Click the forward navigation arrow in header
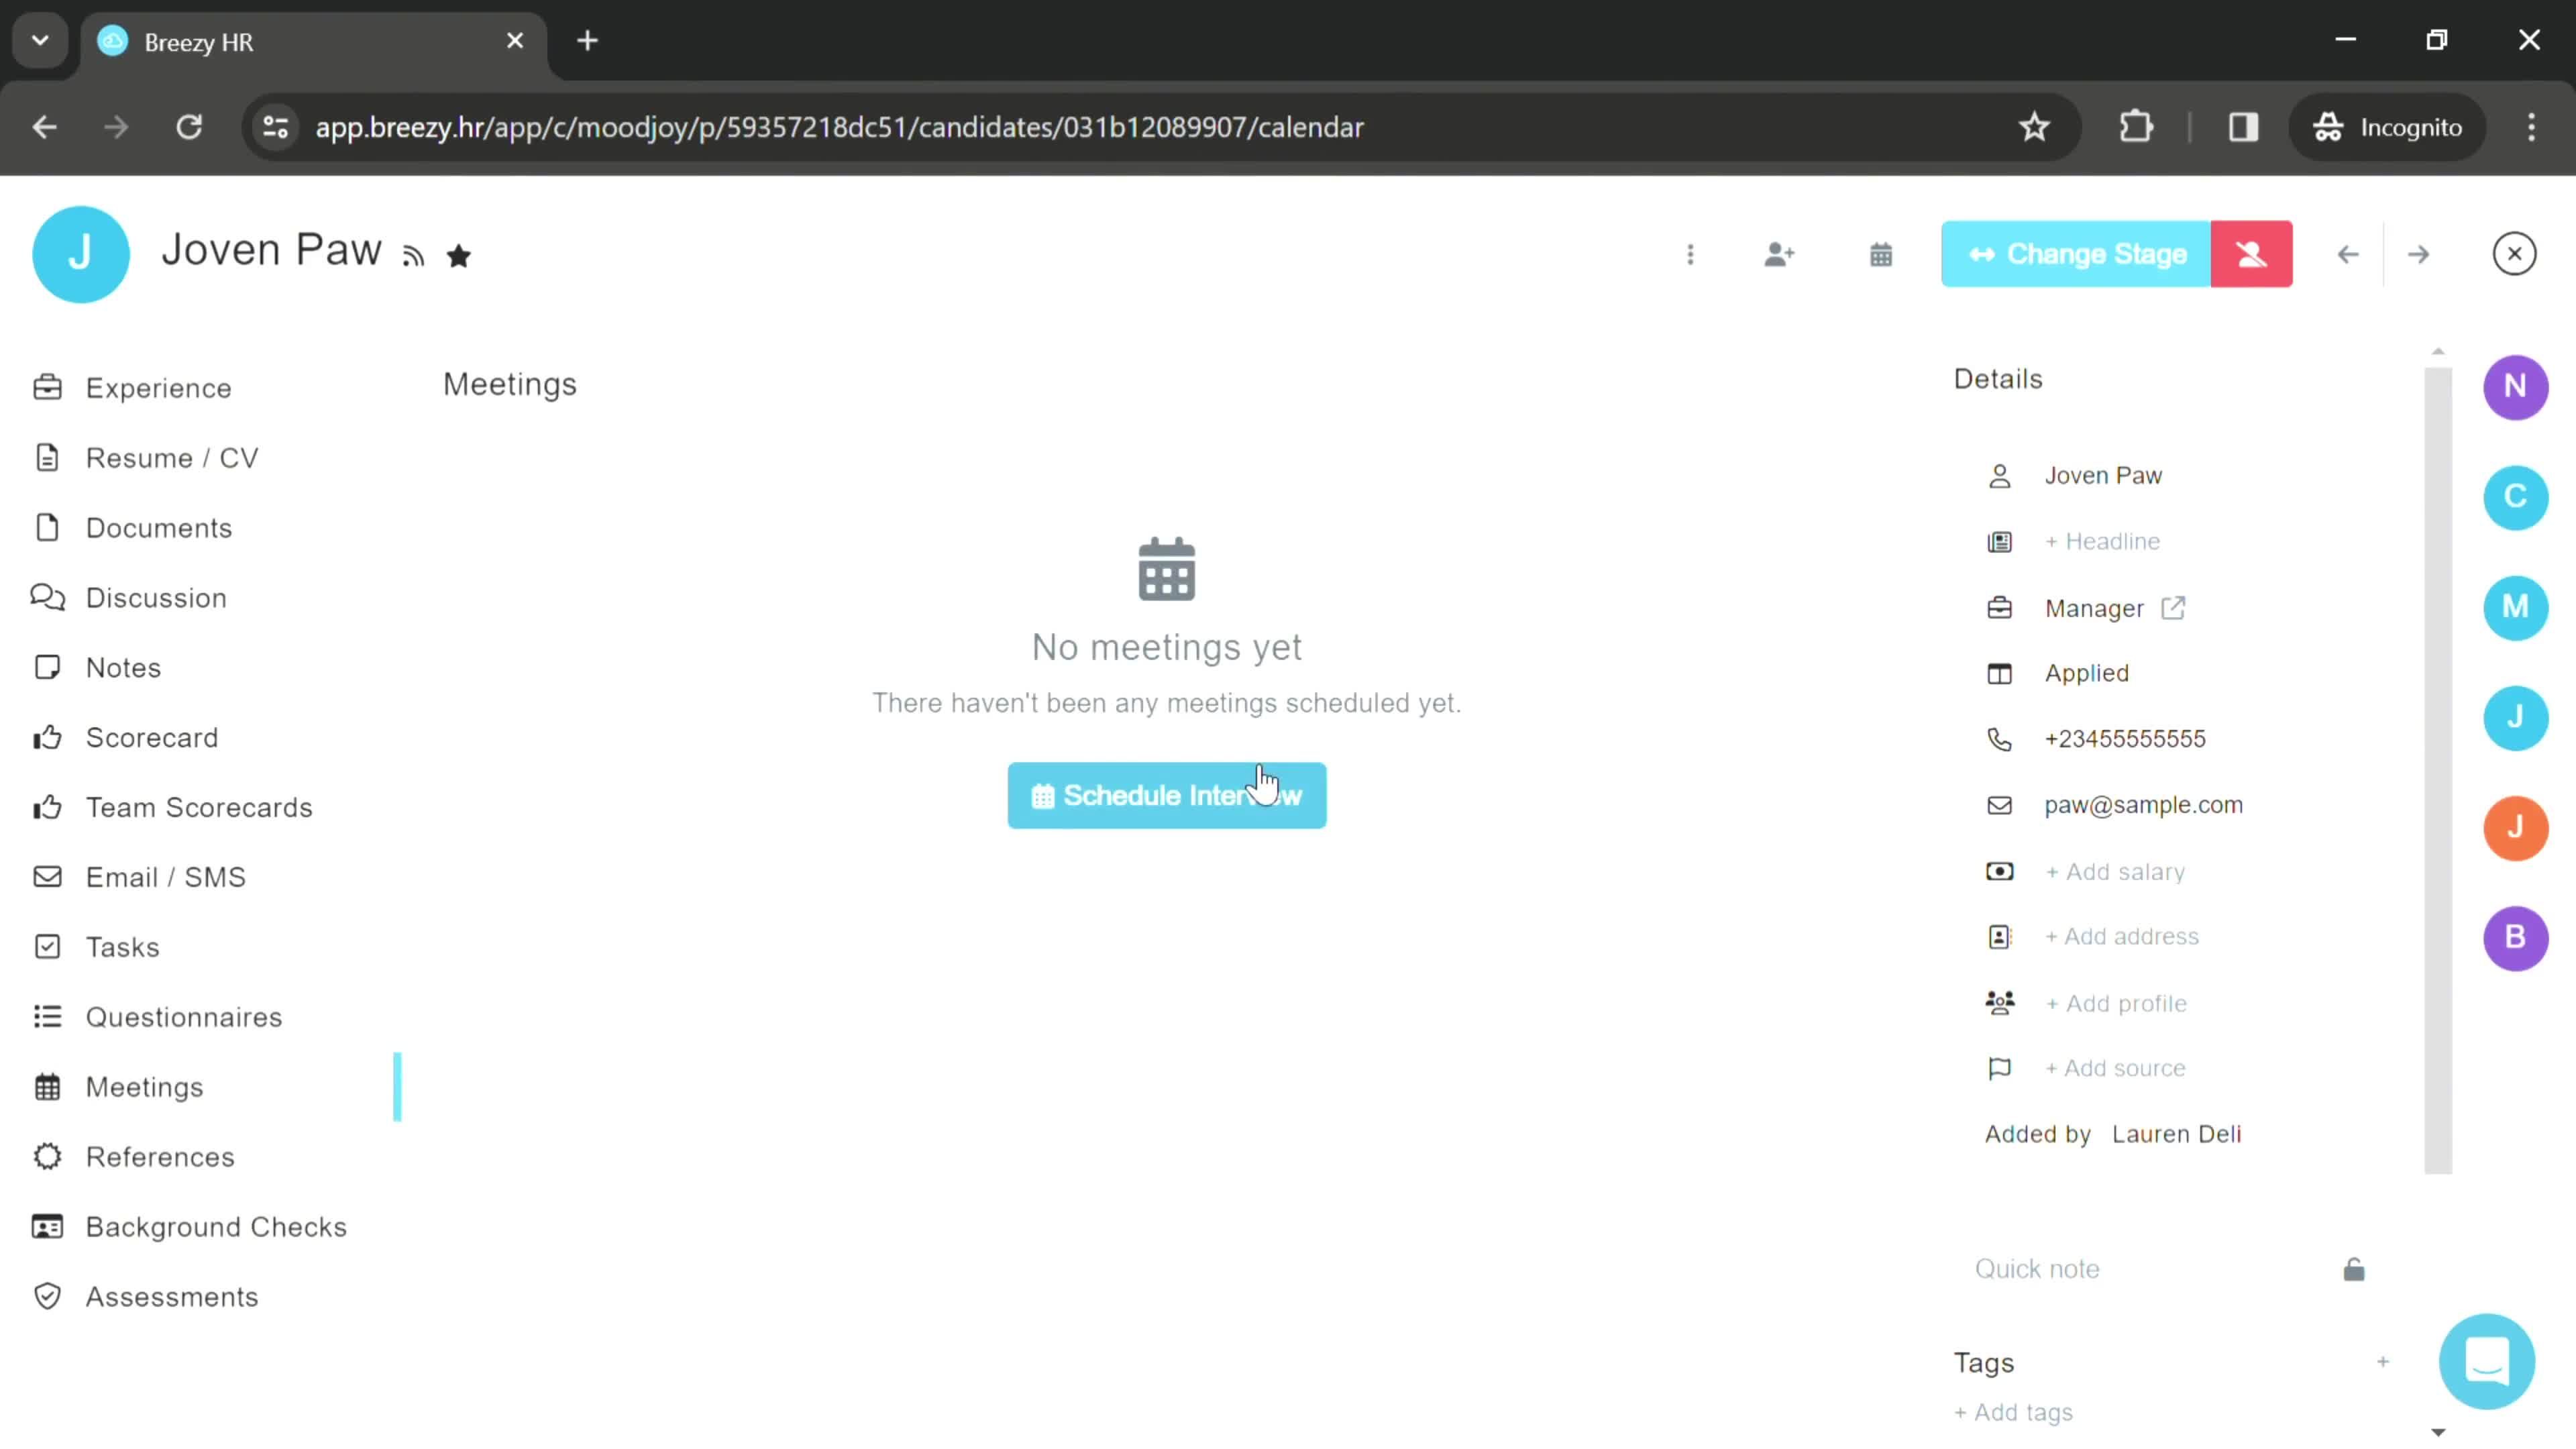 [x=2417, y=253]
